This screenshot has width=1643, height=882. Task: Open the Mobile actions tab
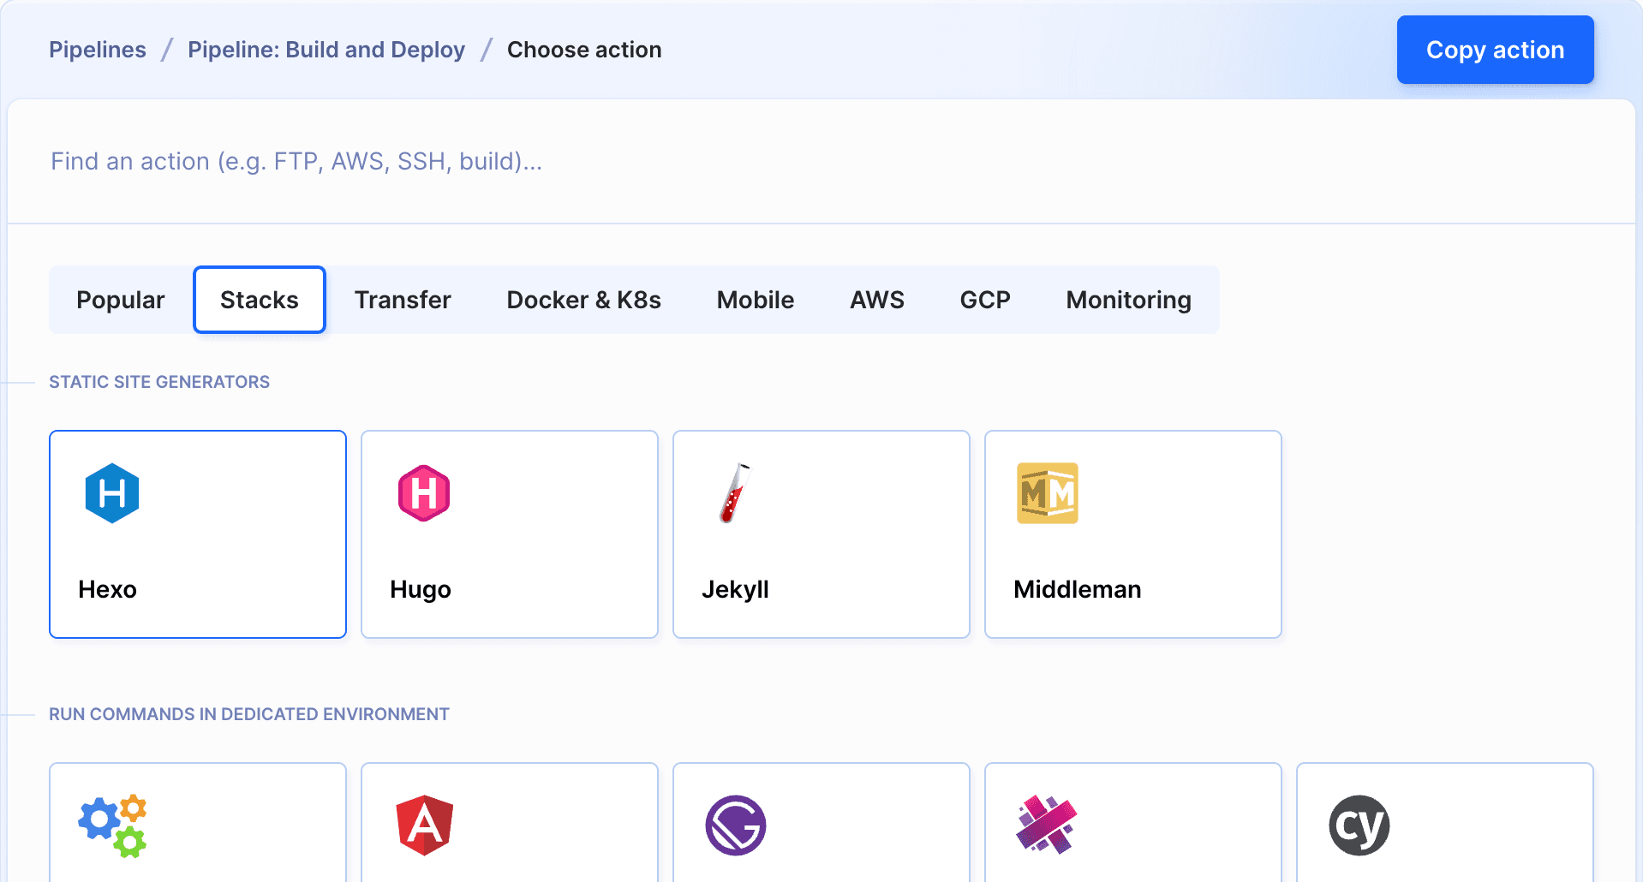tap(755, 300)
